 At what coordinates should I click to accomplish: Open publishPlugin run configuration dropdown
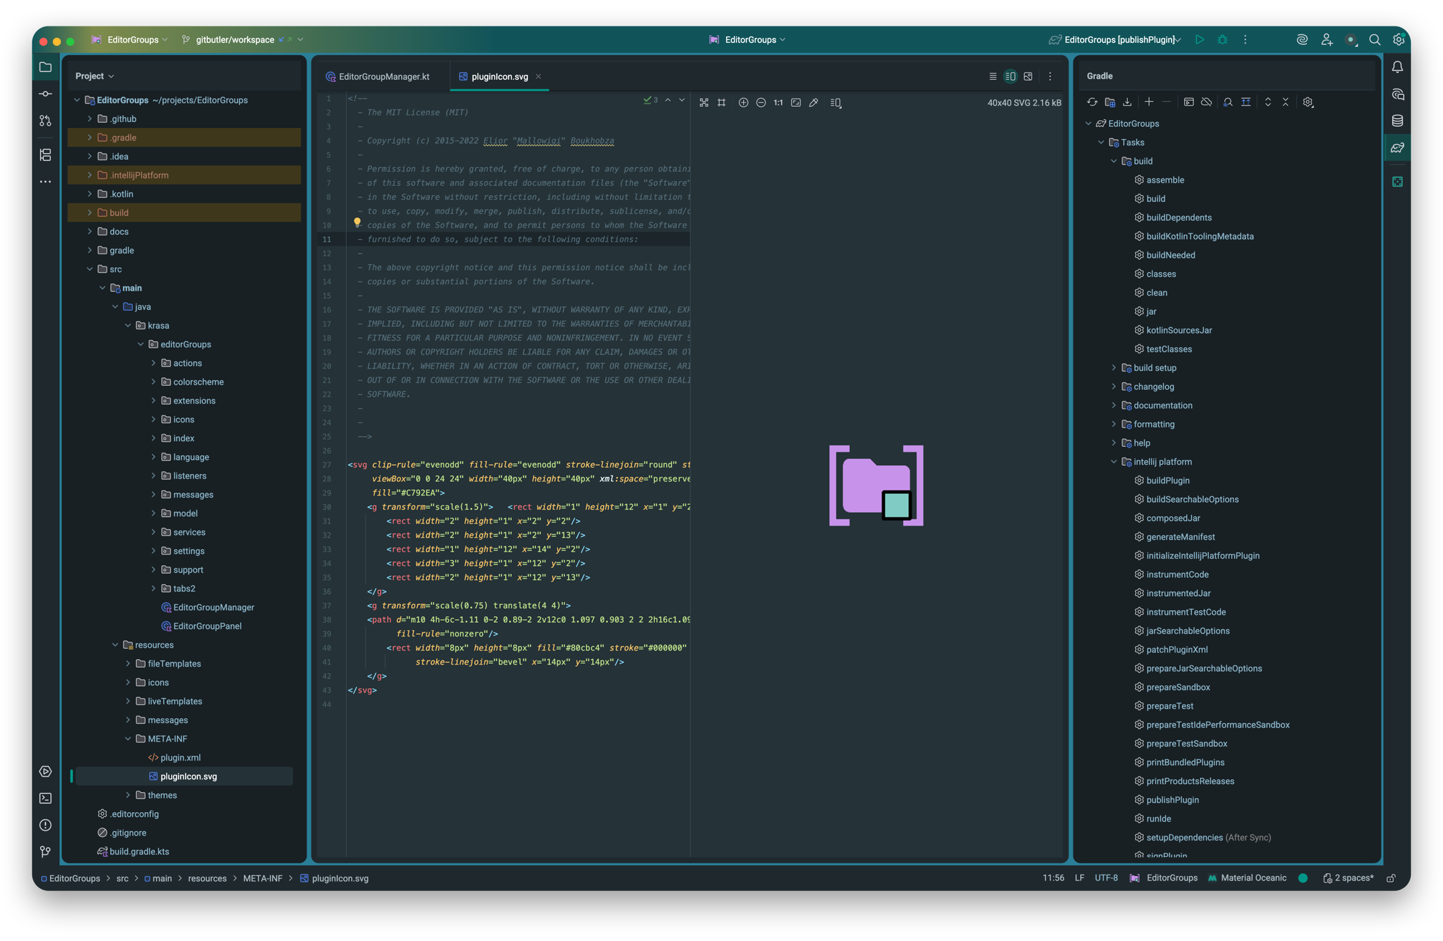point(1116,40)
